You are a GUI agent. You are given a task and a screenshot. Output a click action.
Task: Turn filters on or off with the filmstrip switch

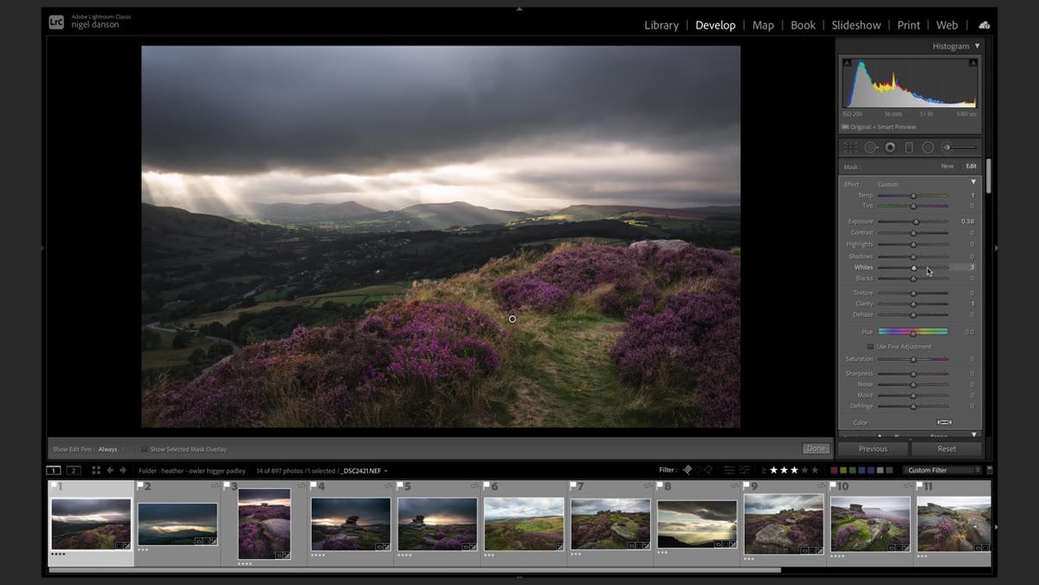point(990,471)
